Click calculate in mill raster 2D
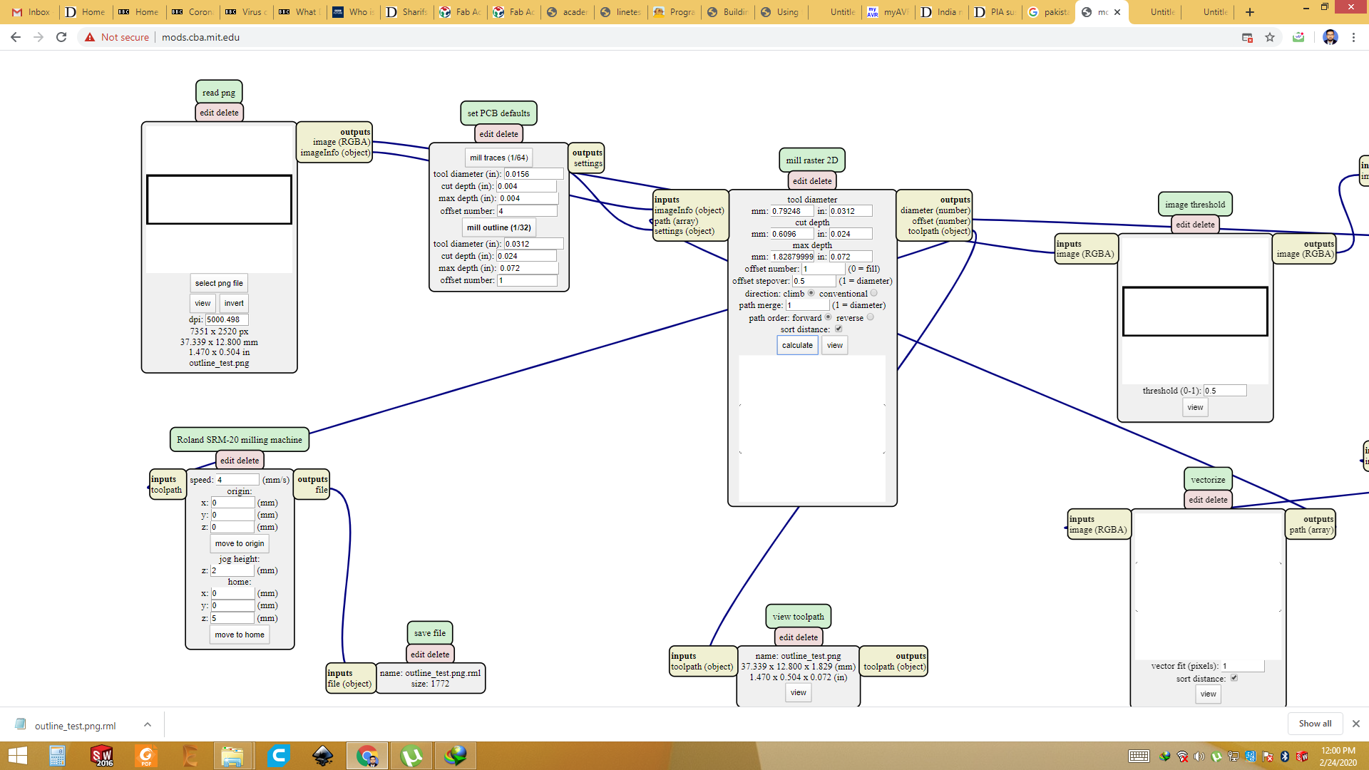This screenshot has height=770, width=1369. pyautogui.click(x=797, y=345)
